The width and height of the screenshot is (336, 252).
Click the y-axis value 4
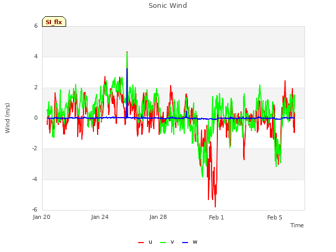(36, 56)
